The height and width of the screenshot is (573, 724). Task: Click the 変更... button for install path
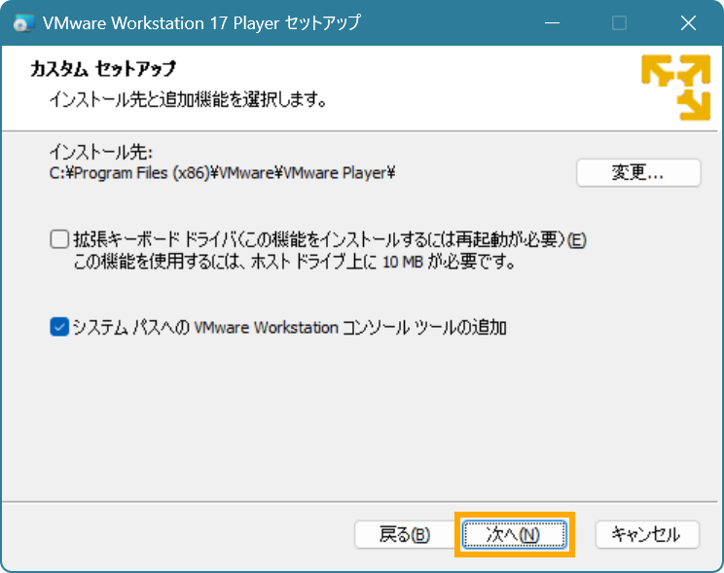[638, 173]
